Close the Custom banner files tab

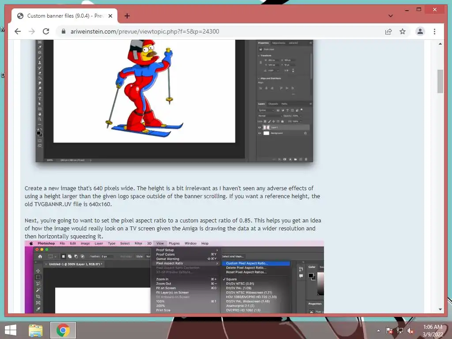[x=110, y=16]
